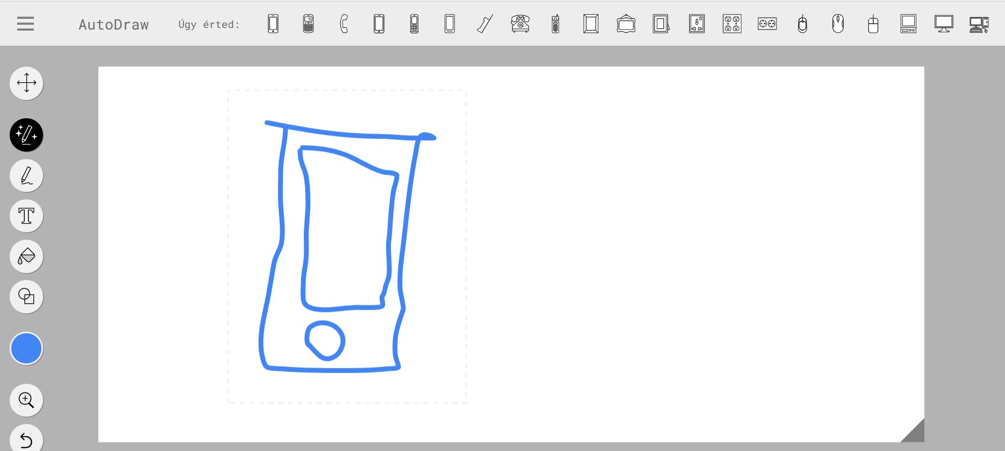Select the Type text tool
The width and height of the screenshot is (1005, 451).
tap(26, 216)
